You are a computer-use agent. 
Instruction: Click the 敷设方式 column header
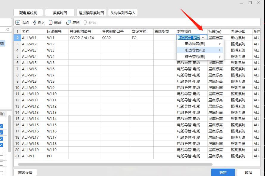[142, 32]
